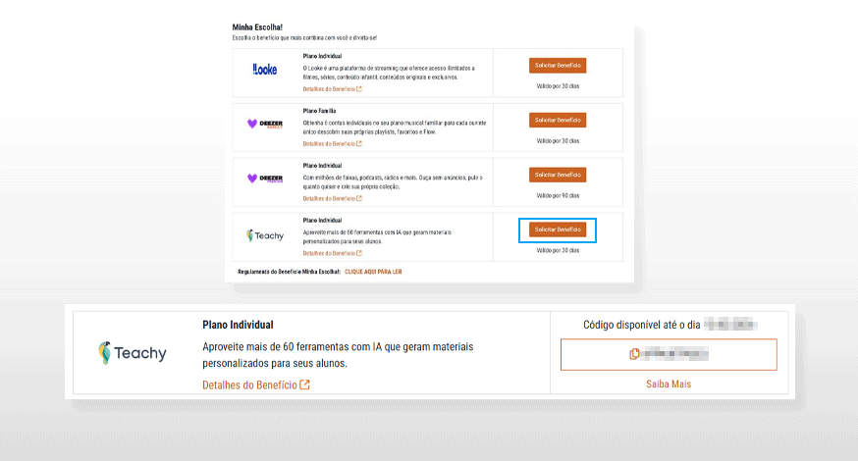
Task: Click the blurred benefit code field
Action: [x=677, y=353]
